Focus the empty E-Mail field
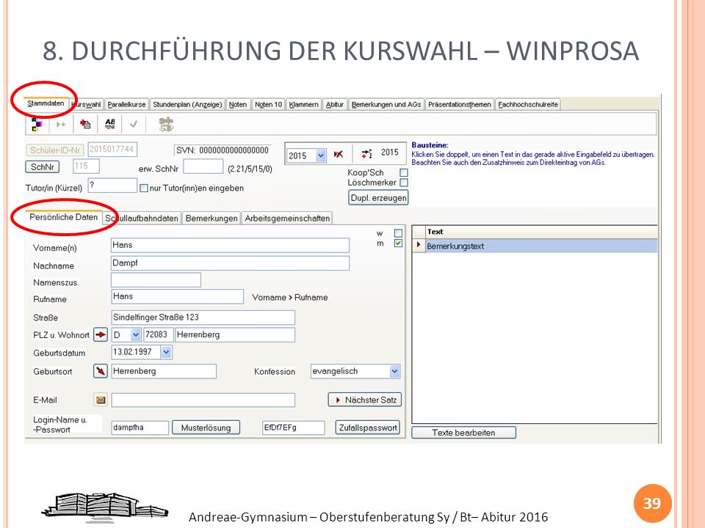 point(203,400)
